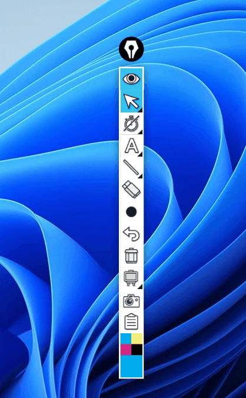Pick the black color swatch

coord(137,350)
